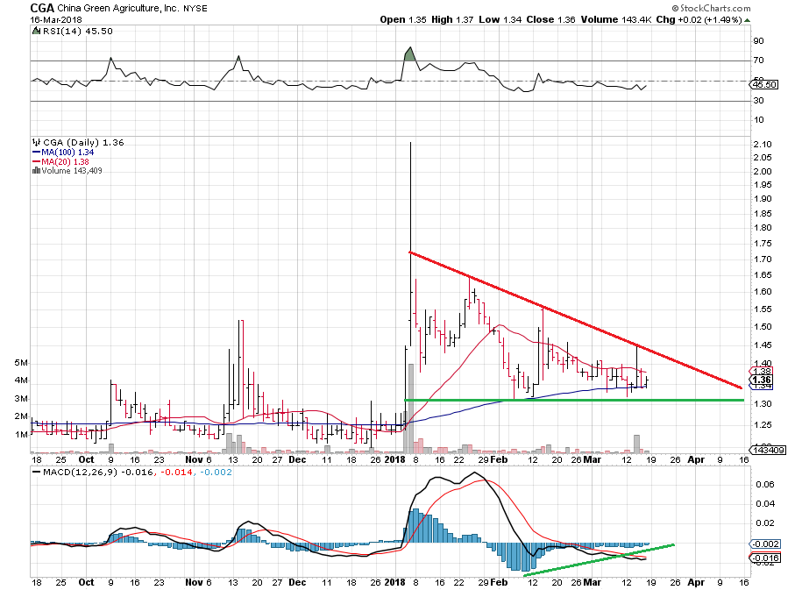Click the Volume bars legend icon
802x590 pixels.
point(36,171)
